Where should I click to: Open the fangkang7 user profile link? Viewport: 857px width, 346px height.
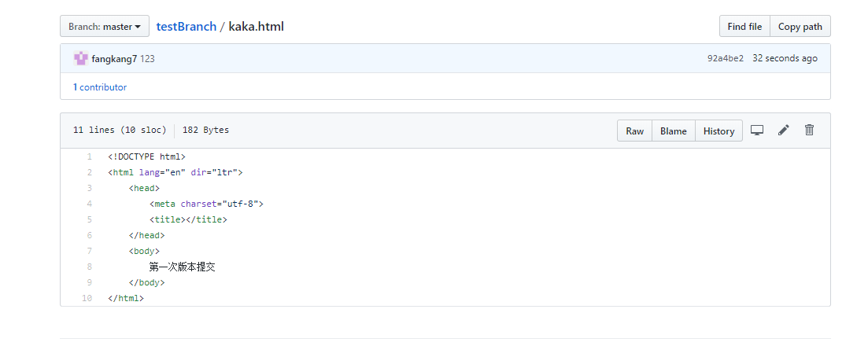click(x=114, y=59)
